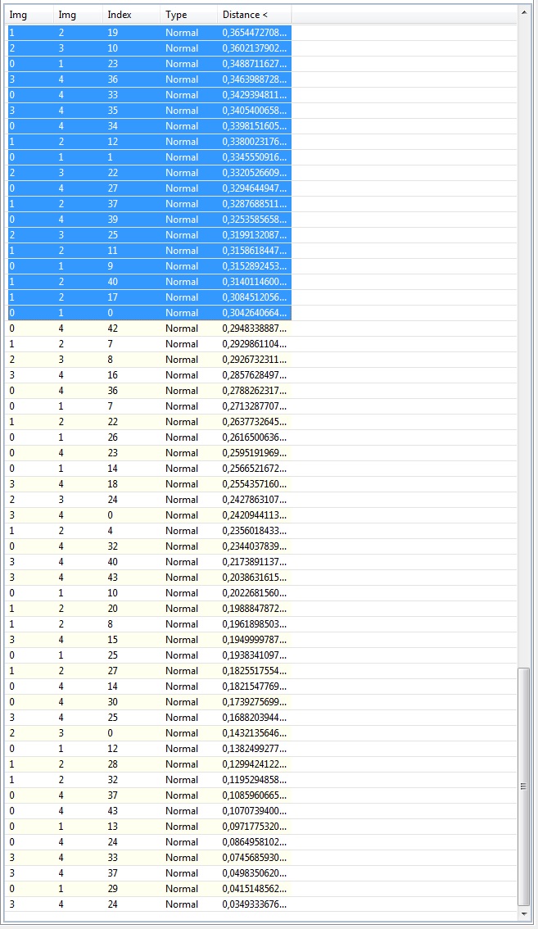
Task: Click the Type column header
Action: tap(188, 15)
